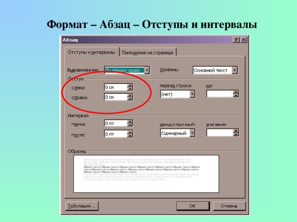The image size is (297, 222).
Task: Click the Основной текст level field
Action: point(213,70)
